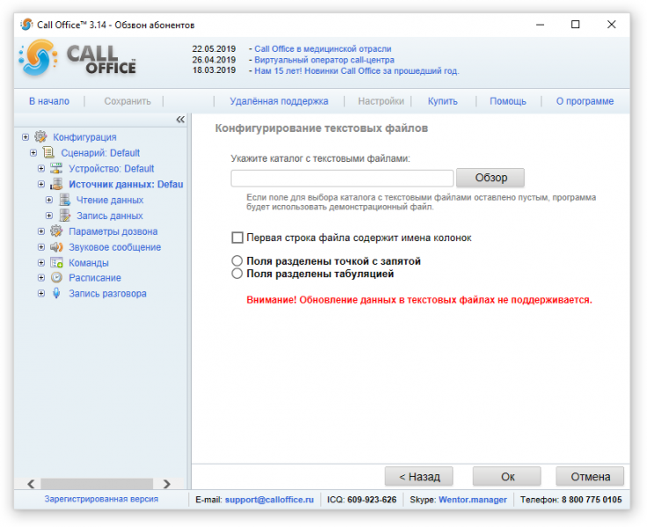Click sidebar horizontal scrollbar thumb
647x527 pixels.
point(97,484)
